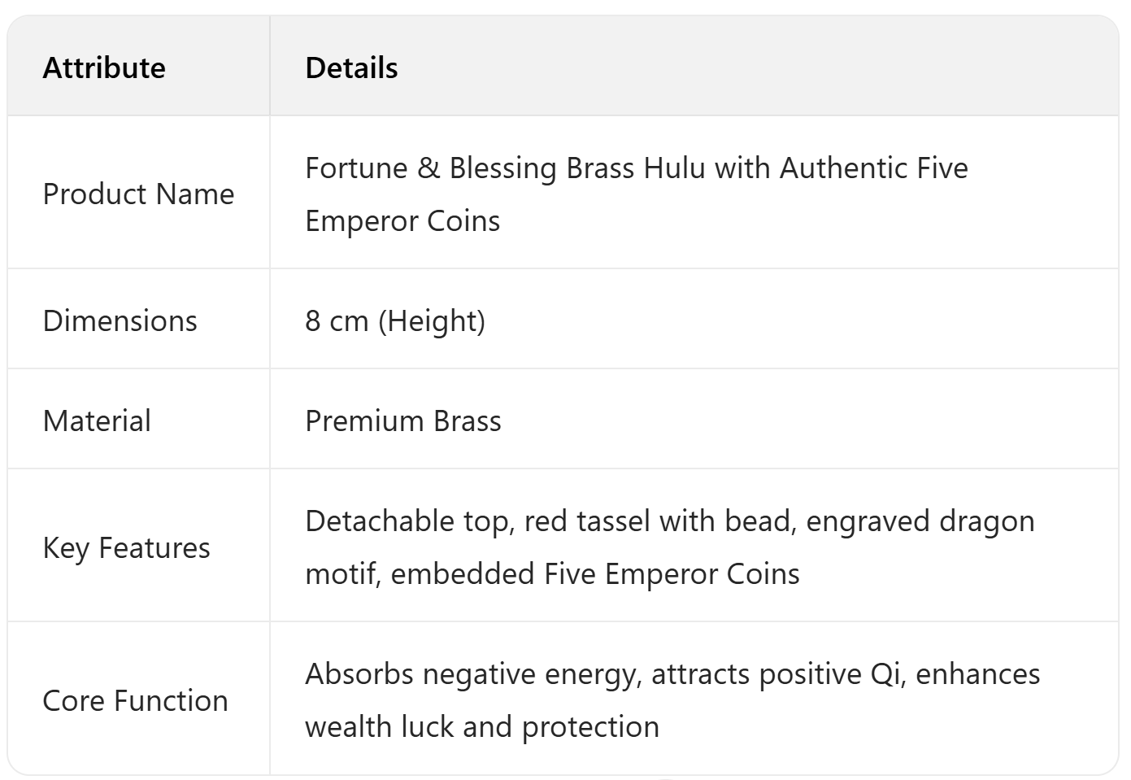Image resolution: width=1131 pixels, height=780 pixels.
Task: Click 'Authentic Five' in the product name
Action: click(873, 168)
